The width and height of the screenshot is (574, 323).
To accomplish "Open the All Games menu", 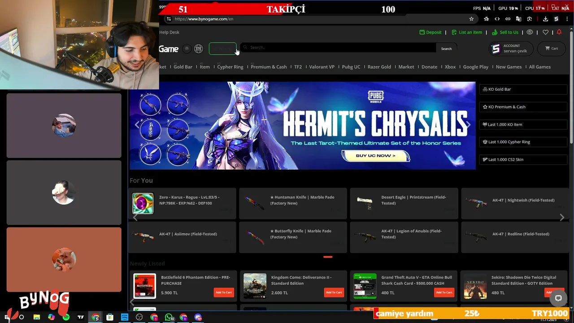I will (x=540, y=67).
